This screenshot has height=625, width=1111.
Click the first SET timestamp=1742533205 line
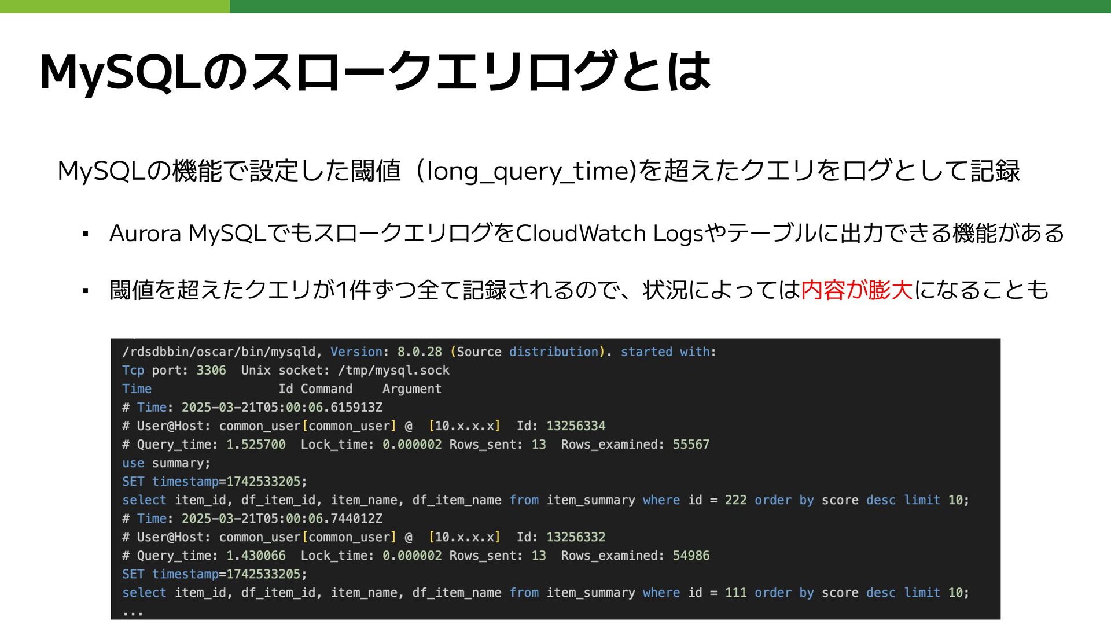pos(214,482)
